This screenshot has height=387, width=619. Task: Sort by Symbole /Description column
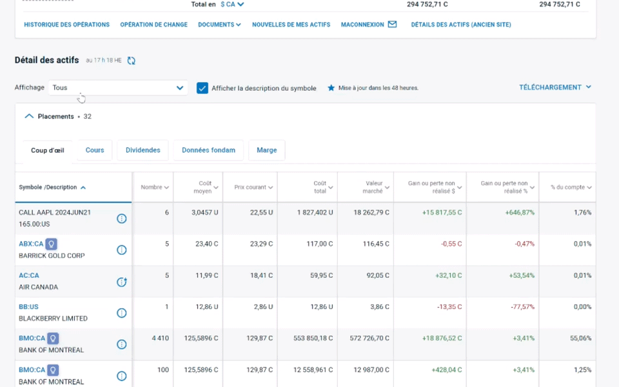click(52, 187)
